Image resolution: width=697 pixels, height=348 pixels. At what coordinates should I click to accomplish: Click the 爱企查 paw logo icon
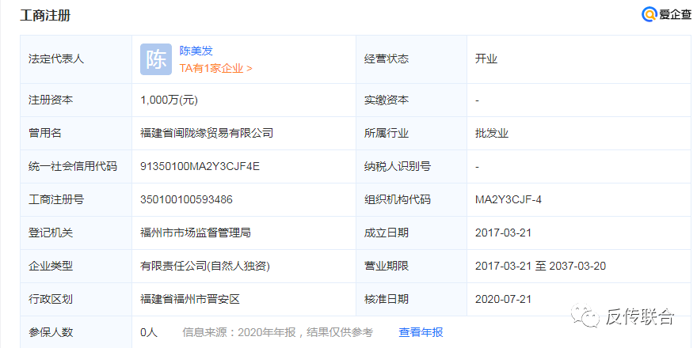pos(649,14)
